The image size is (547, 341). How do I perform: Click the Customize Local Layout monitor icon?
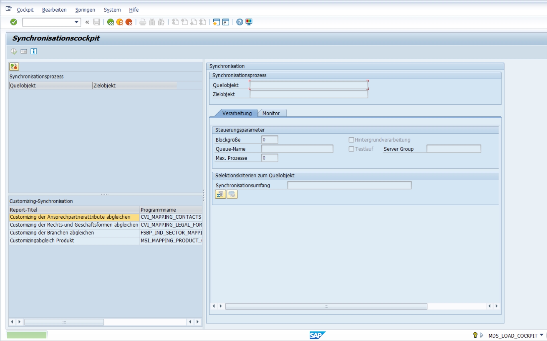[x=249, y=22]
